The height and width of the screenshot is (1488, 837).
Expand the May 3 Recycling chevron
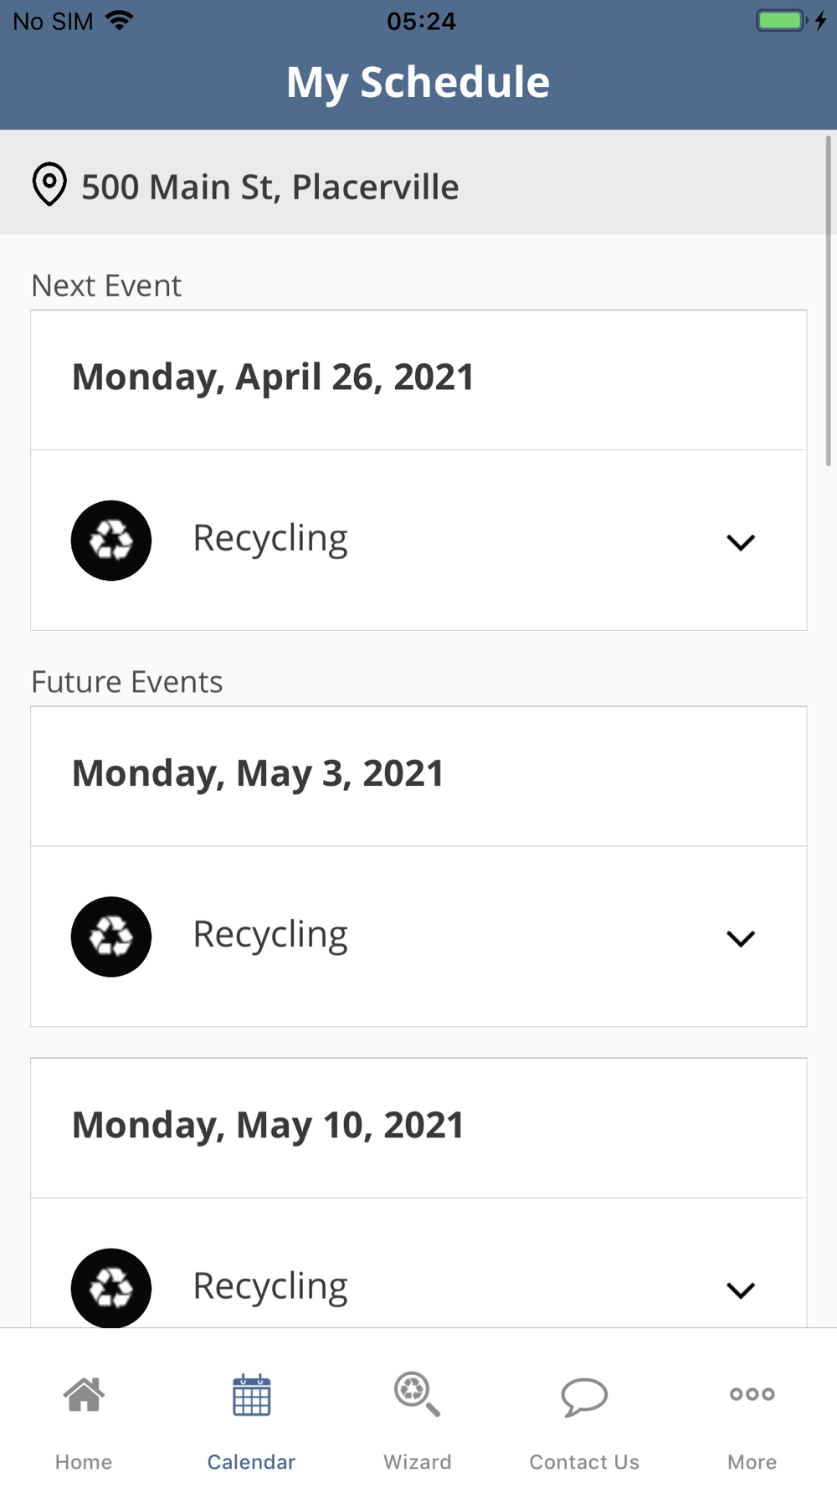point(741,938)
